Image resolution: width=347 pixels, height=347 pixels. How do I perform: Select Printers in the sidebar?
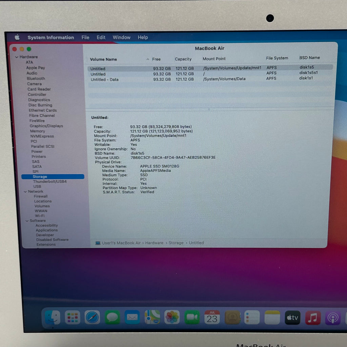point(39,157)
